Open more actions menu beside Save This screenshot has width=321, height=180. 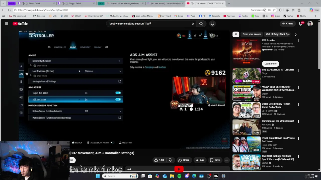pyautogui.click(x=227, y=160)
